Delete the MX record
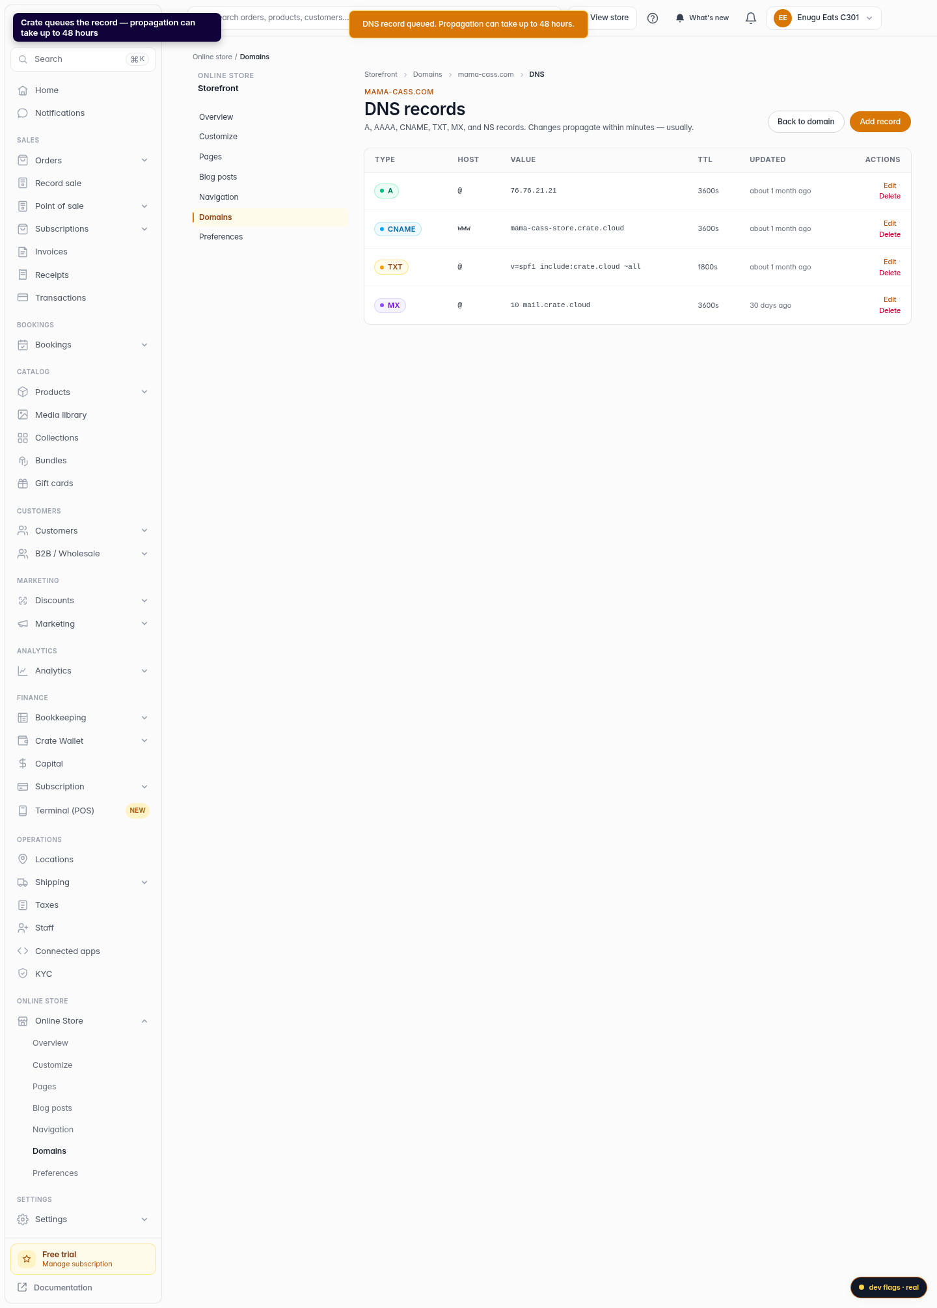The height and width of the screenshot is (1308, 937). tap(890, 310)
